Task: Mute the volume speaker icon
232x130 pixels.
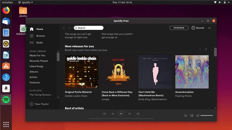Action: pos(198,116)
